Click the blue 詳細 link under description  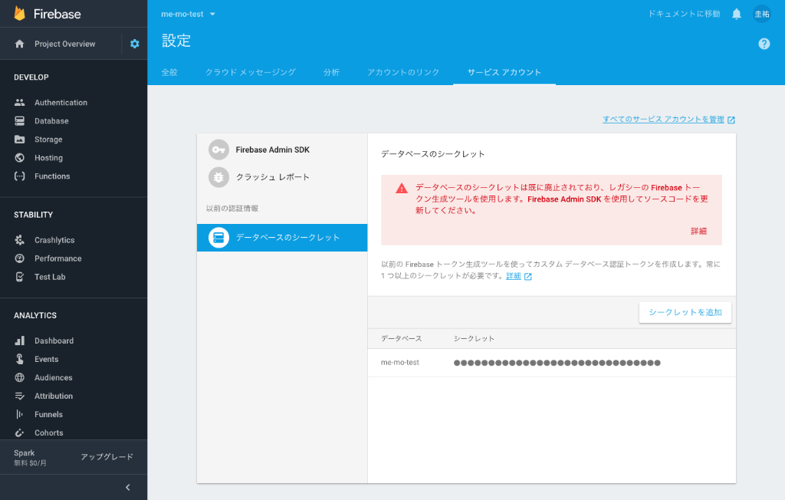click(x=513, y=276)
